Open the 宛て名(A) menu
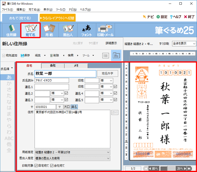 [x=34, y=9]
